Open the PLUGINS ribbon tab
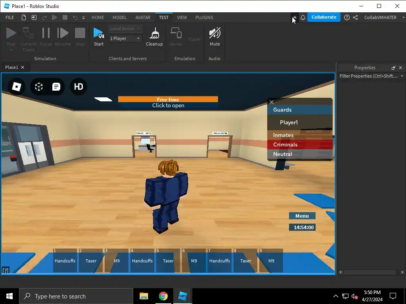 coord(204,17)
